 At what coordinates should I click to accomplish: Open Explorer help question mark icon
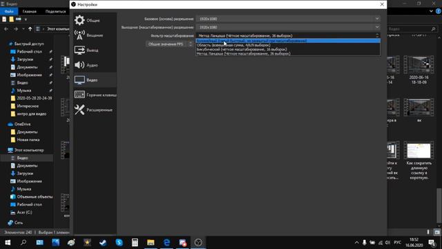pos(439,11)
